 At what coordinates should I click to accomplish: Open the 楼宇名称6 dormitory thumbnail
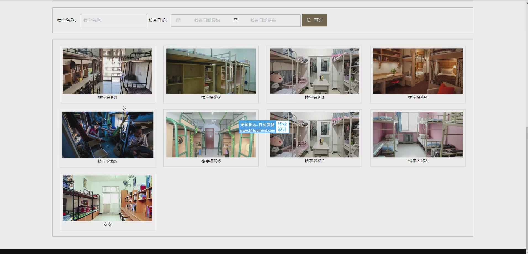click(211, 135)
